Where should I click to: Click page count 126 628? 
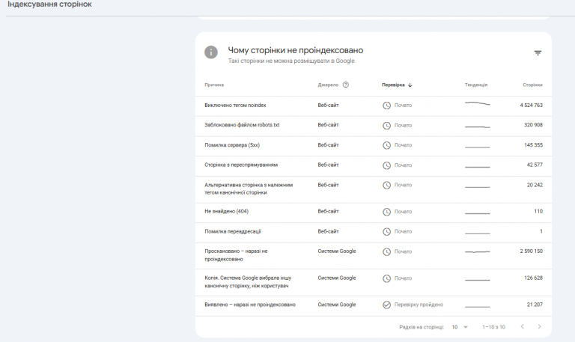click(x=533, y=278)
